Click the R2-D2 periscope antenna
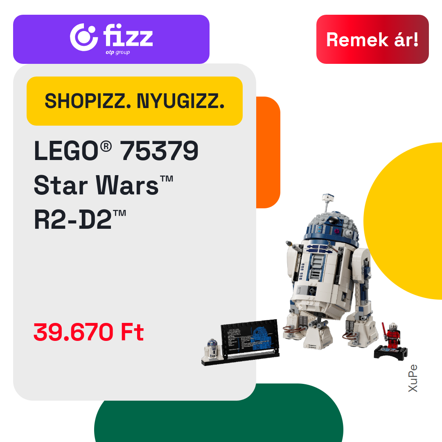The image size is (442, 442). [x=328, y=202]
